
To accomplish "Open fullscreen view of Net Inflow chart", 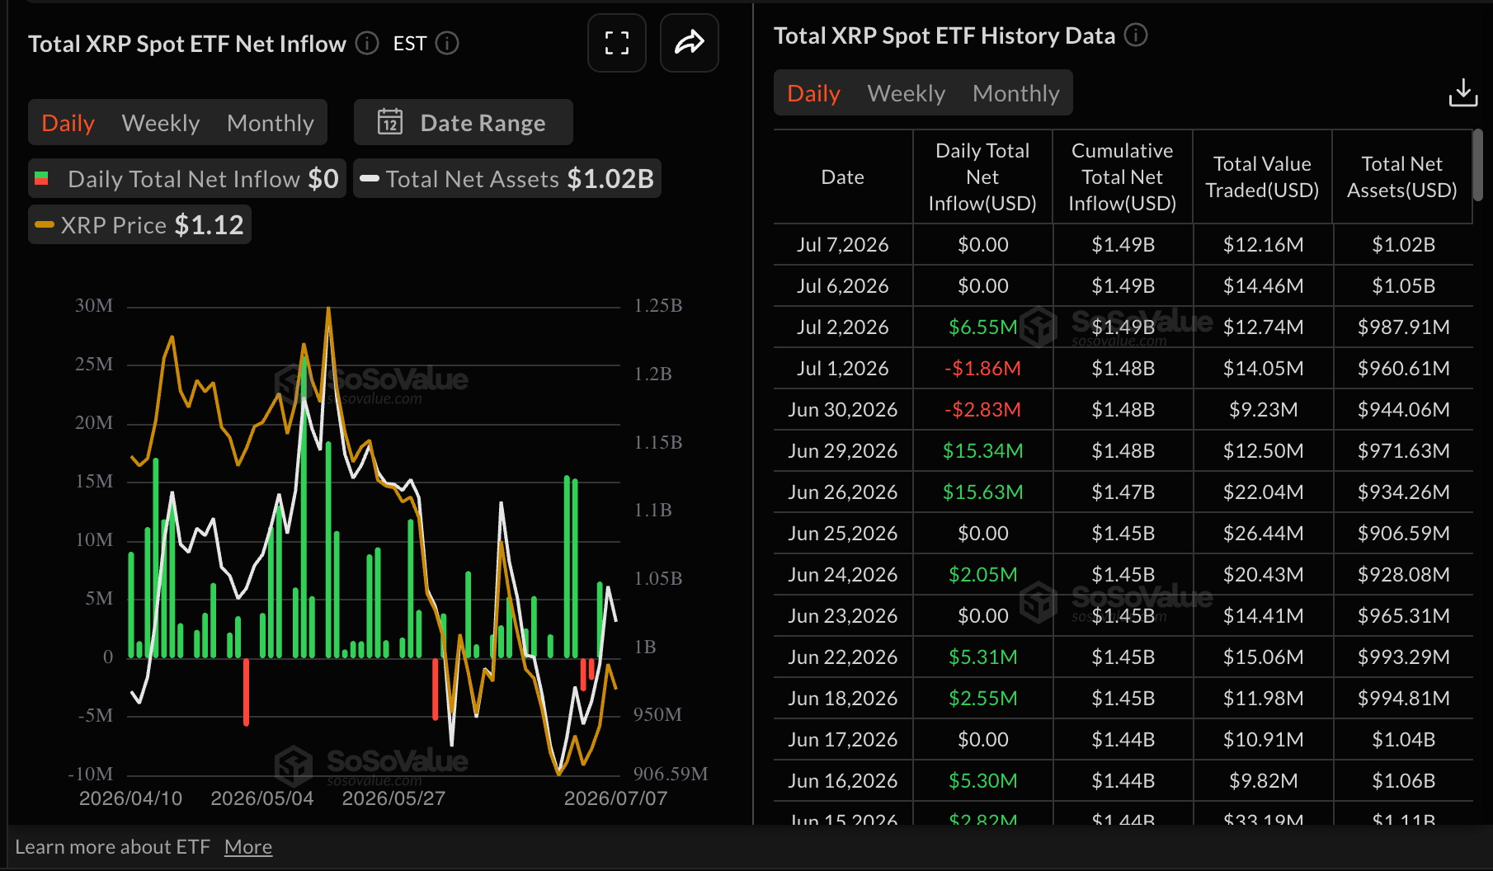I will click(x=617, y=43).
